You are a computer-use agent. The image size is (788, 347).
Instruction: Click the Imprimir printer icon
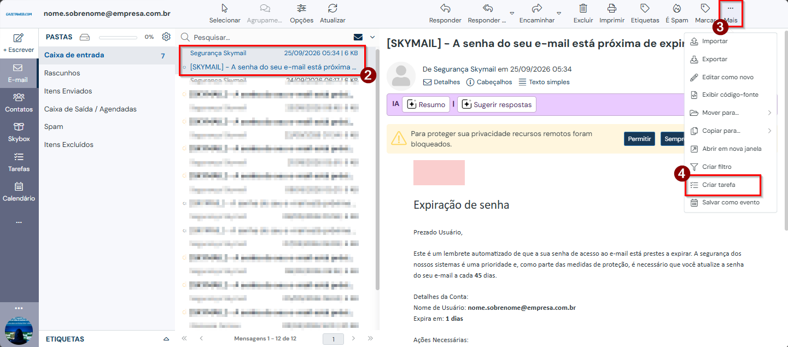612,8
